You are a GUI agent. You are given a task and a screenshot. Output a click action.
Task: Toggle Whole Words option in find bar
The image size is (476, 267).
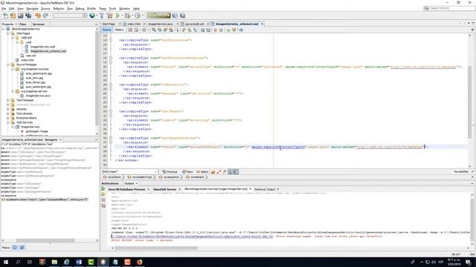(x=219, y=171)
